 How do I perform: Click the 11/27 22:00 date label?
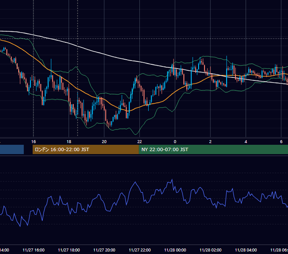point(140,250)
